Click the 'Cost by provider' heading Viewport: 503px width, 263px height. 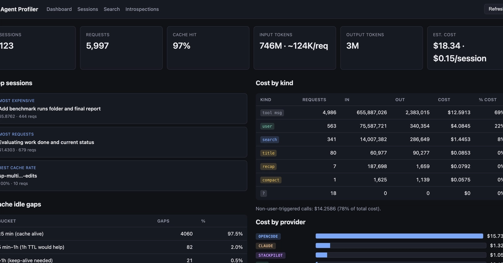[x=281, y=222]
